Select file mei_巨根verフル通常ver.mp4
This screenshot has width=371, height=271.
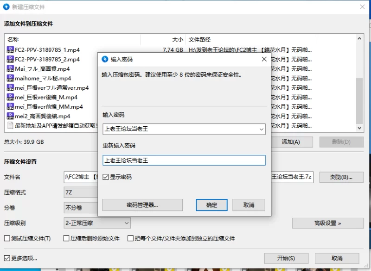[52, 88]
